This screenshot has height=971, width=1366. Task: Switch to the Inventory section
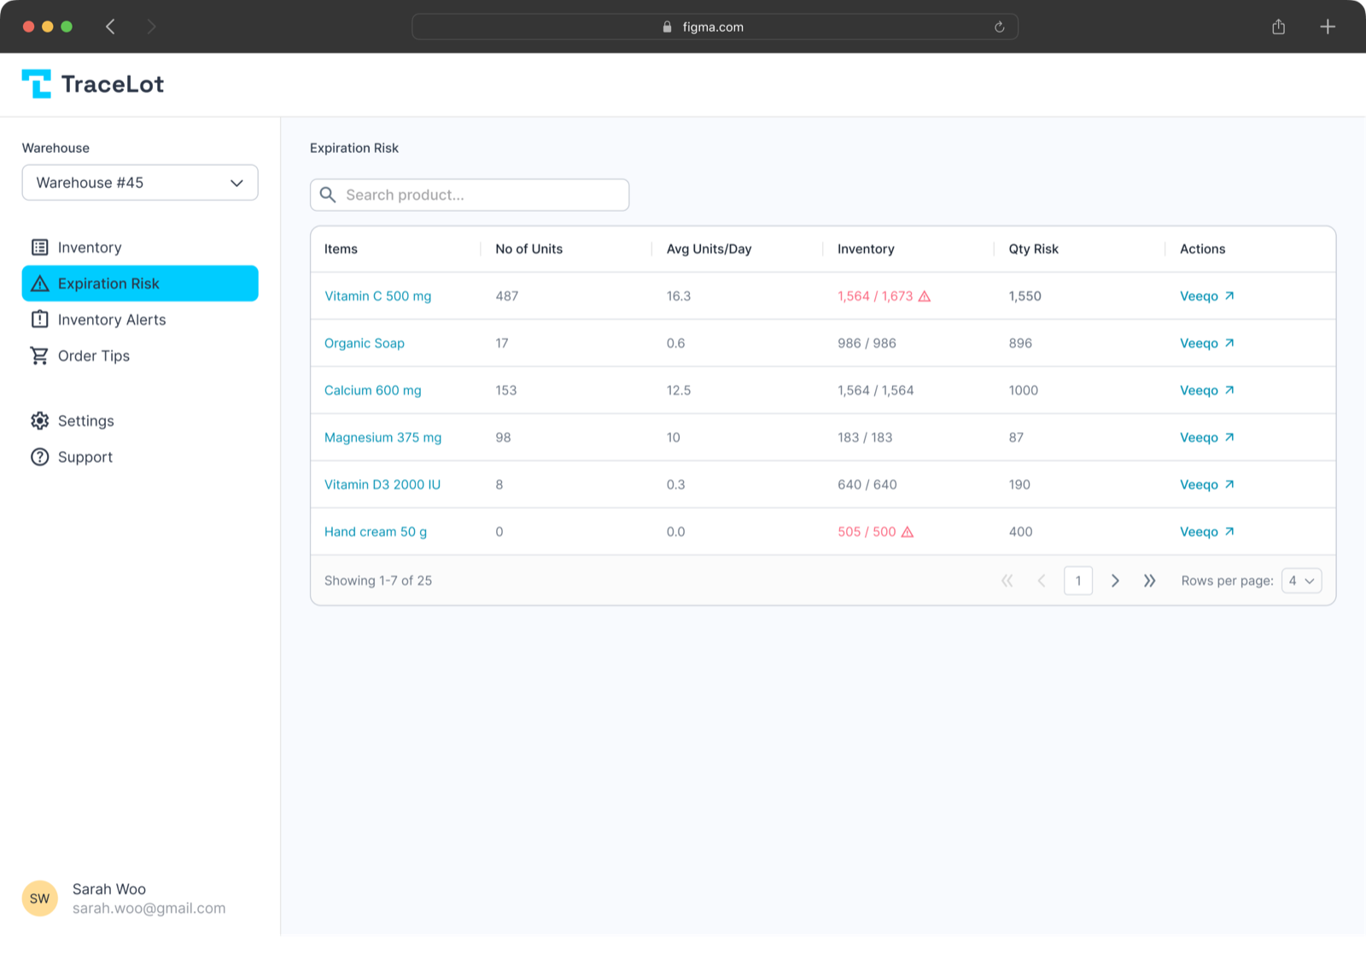(90, 247)
